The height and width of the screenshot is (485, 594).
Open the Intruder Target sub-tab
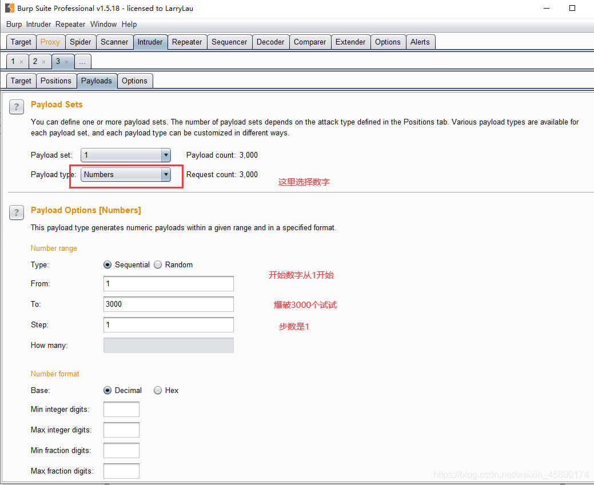coord(21,81)
